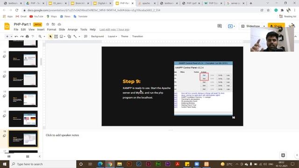The width and height of the screenshot is (299, 168).
Task: Open the Background button
Action: pyautogui.click(x=98, y=36)
